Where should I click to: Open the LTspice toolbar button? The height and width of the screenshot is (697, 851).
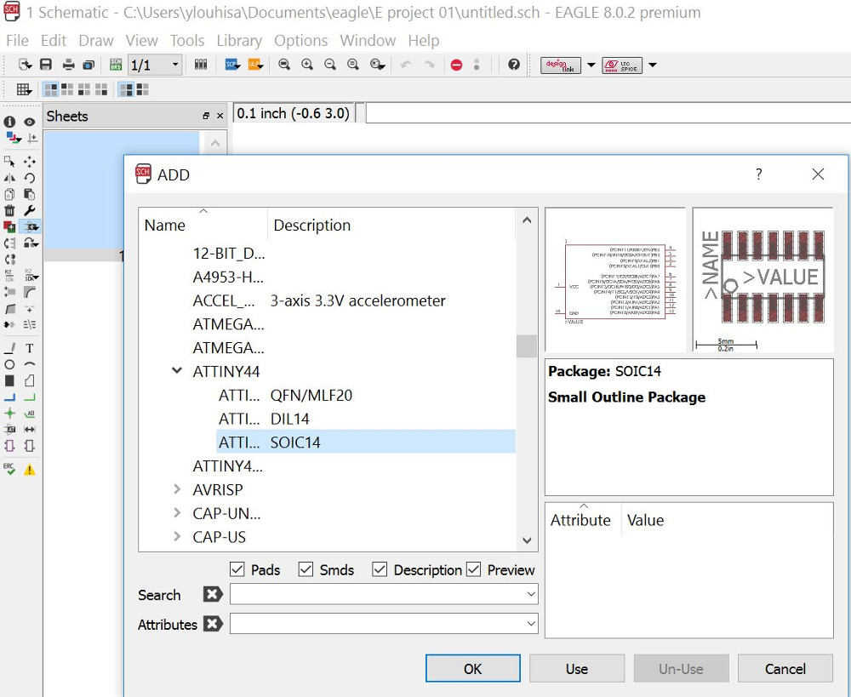[x=622, y=66]
